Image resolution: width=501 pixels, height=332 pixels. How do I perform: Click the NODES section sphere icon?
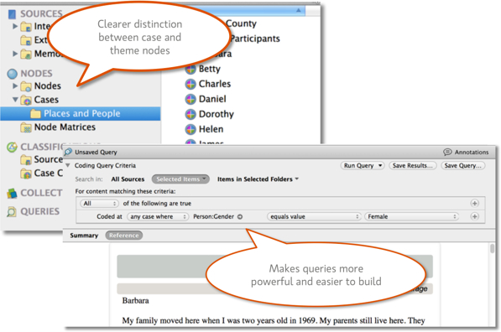pyautogui.click(x=12, y=74)
